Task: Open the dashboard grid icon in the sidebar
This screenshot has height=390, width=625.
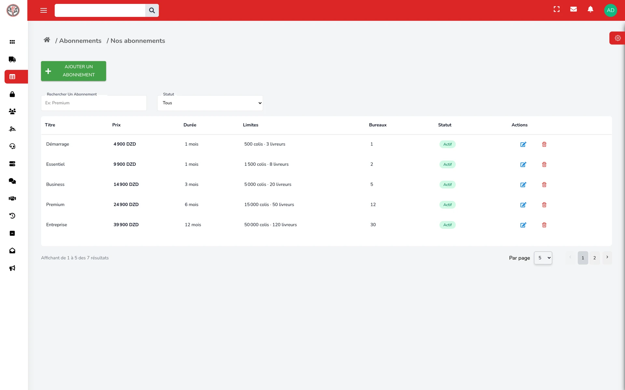Action: [x=12, y=42]
